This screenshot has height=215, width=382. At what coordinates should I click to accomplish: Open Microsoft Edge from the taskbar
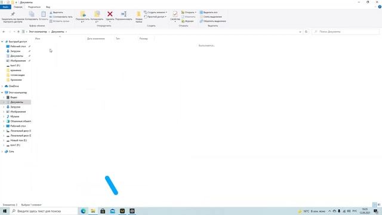83,211
